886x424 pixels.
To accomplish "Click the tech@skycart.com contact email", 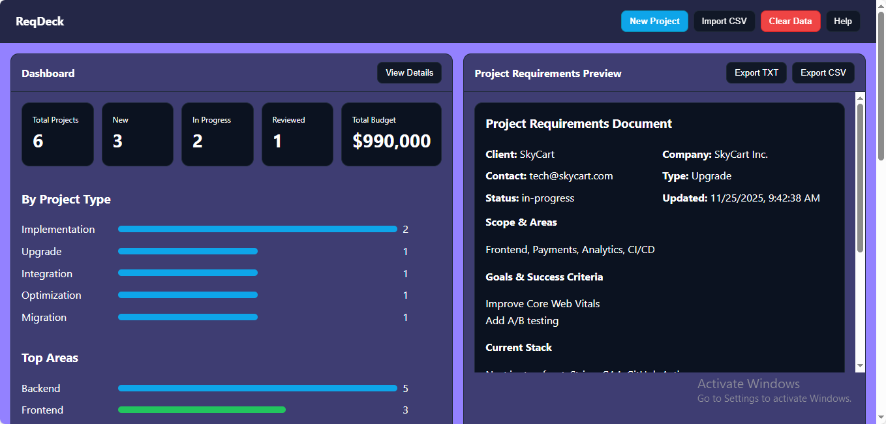I will pyautogui.click(x=571, y=176).
